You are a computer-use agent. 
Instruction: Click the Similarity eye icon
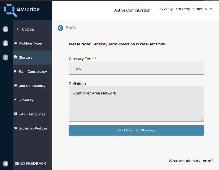[x=16, y=100]
